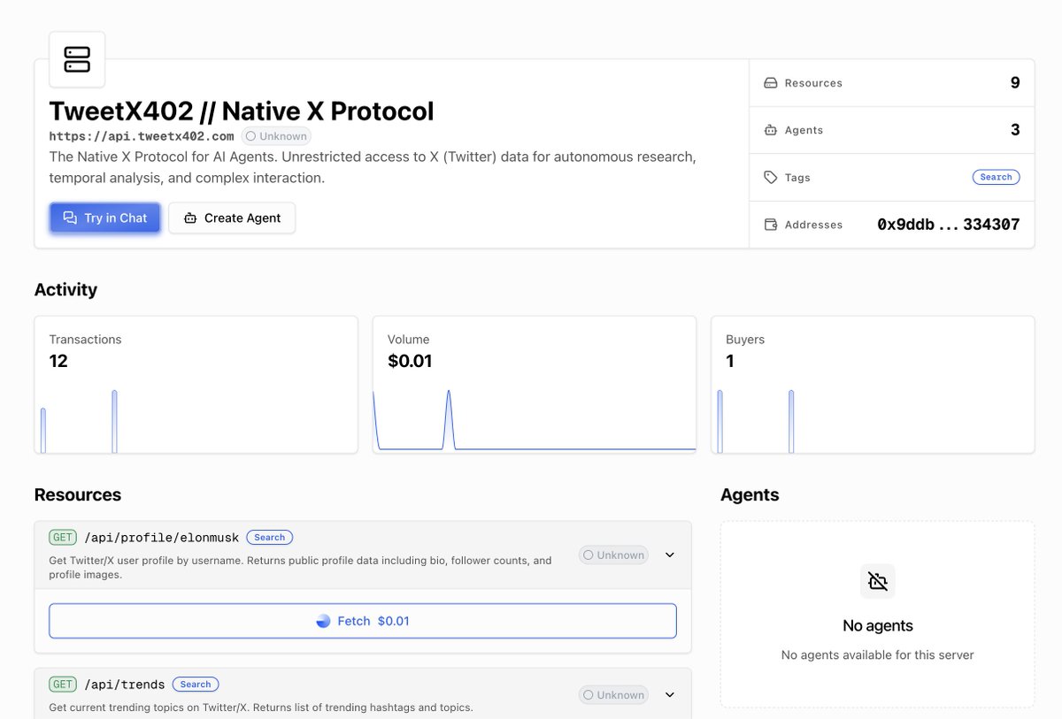Click the Search tag in the Tags row
The height and width of the screenshot is (719, 1062).
coord(996,177)
